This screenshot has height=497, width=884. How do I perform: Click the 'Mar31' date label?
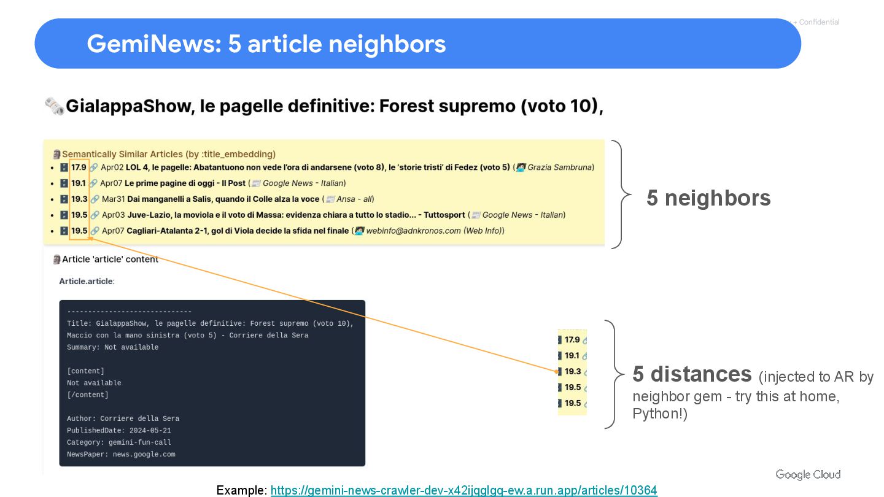(114, 199)
